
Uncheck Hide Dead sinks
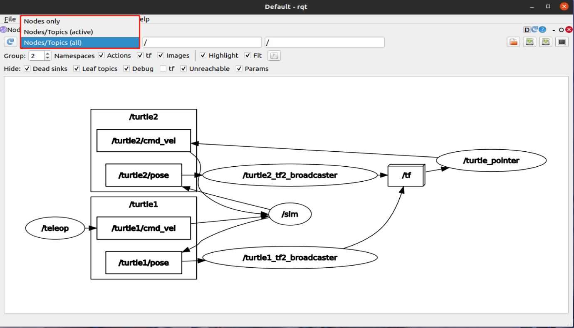coord(27,69)
